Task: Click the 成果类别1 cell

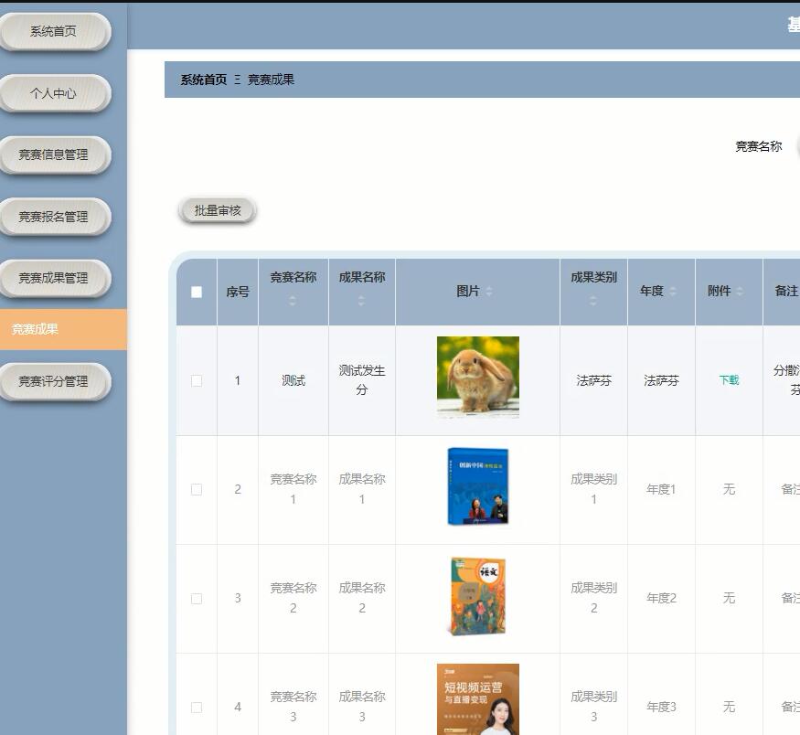Action: [594, 489]
